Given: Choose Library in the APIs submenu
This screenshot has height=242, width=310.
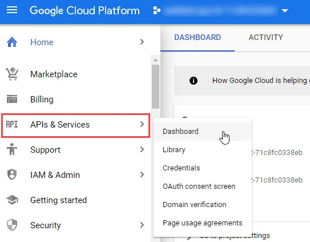Looking at the screenshot, I should 203,150.
